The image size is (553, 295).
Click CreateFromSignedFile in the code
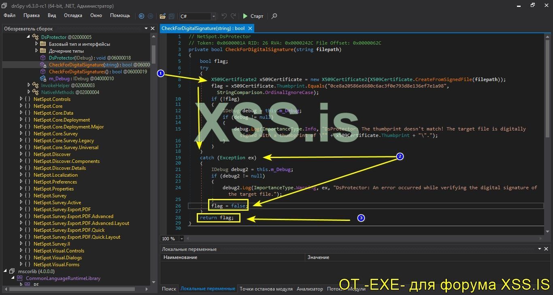[x=444, y=79]
